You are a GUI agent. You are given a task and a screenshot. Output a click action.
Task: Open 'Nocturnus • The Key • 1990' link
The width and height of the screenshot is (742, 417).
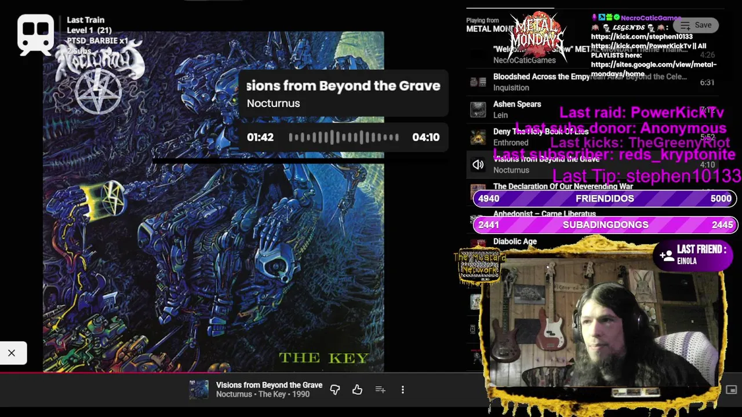(x=263, y=394)
